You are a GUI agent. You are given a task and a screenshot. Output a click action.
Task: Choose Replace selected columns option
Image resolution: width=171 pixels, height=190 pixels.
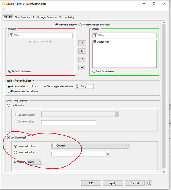pos(9,92)
